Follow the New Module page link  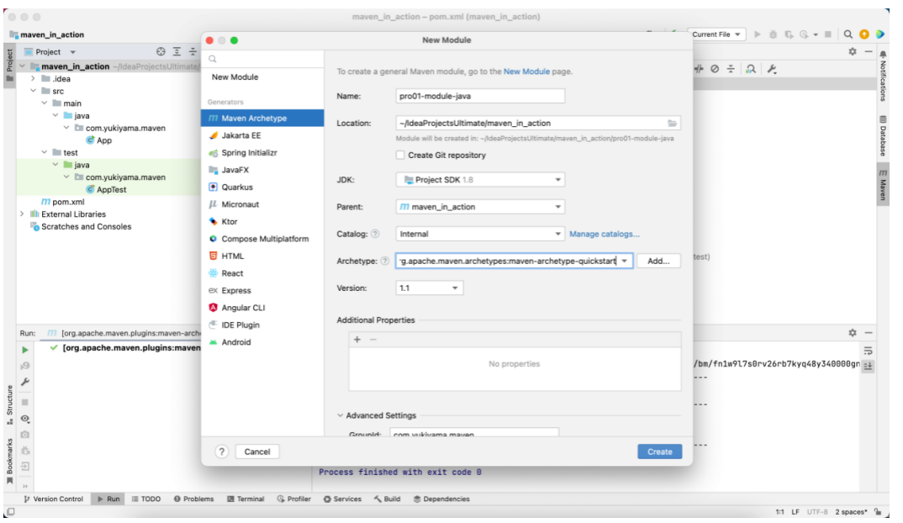tap(526, 71)
